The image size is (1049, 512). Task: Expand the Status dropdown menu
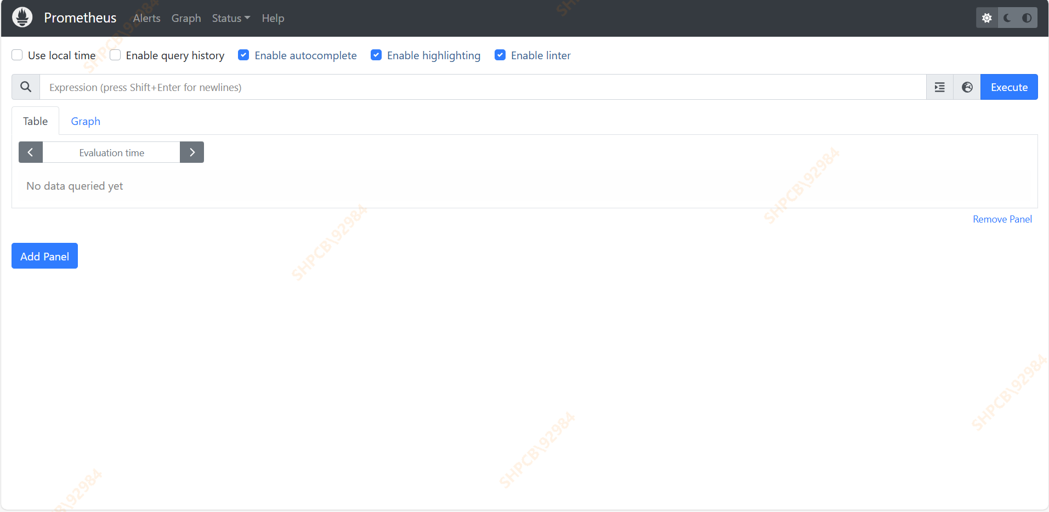(231, 18)
